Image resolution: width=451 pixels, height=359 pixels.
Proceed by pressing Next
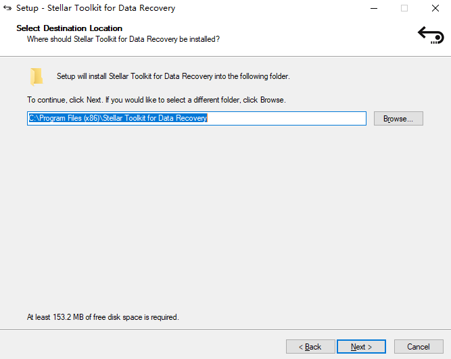coord(361,347)
